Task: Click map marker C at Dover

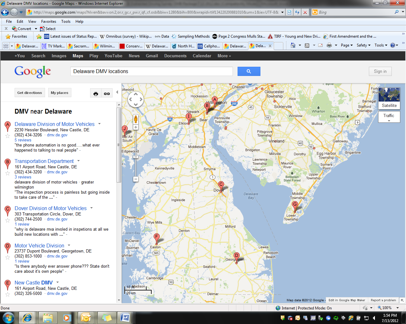Action: pos(221,186)
